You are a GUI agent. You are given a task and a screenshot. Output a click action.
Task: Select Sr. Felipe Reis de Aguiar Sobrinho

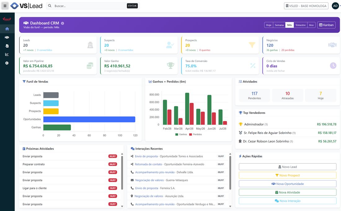click(287, 133)
